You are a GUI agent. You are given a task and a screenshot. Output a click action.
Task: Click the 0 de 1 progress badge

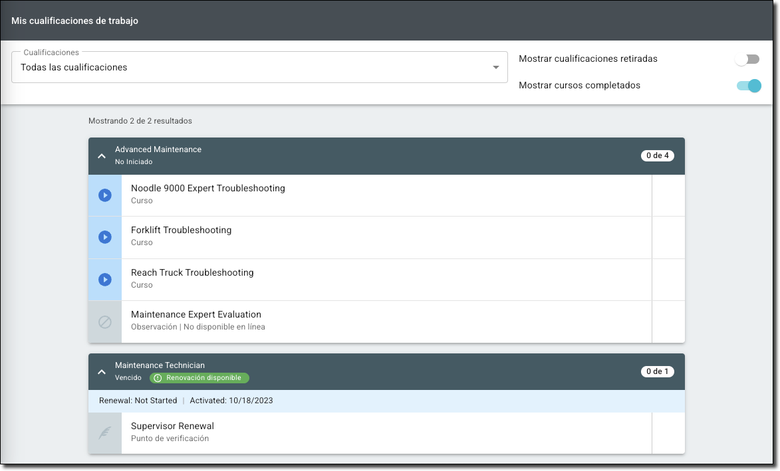click(657, 371)
